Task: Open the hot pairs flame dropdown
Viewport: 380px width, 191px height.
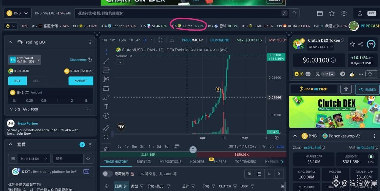Action: pos(11,26)
